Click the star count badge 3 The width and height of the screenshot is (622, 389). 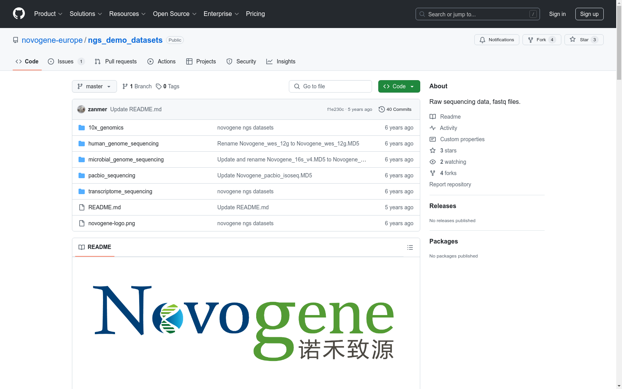coord(594,40)
